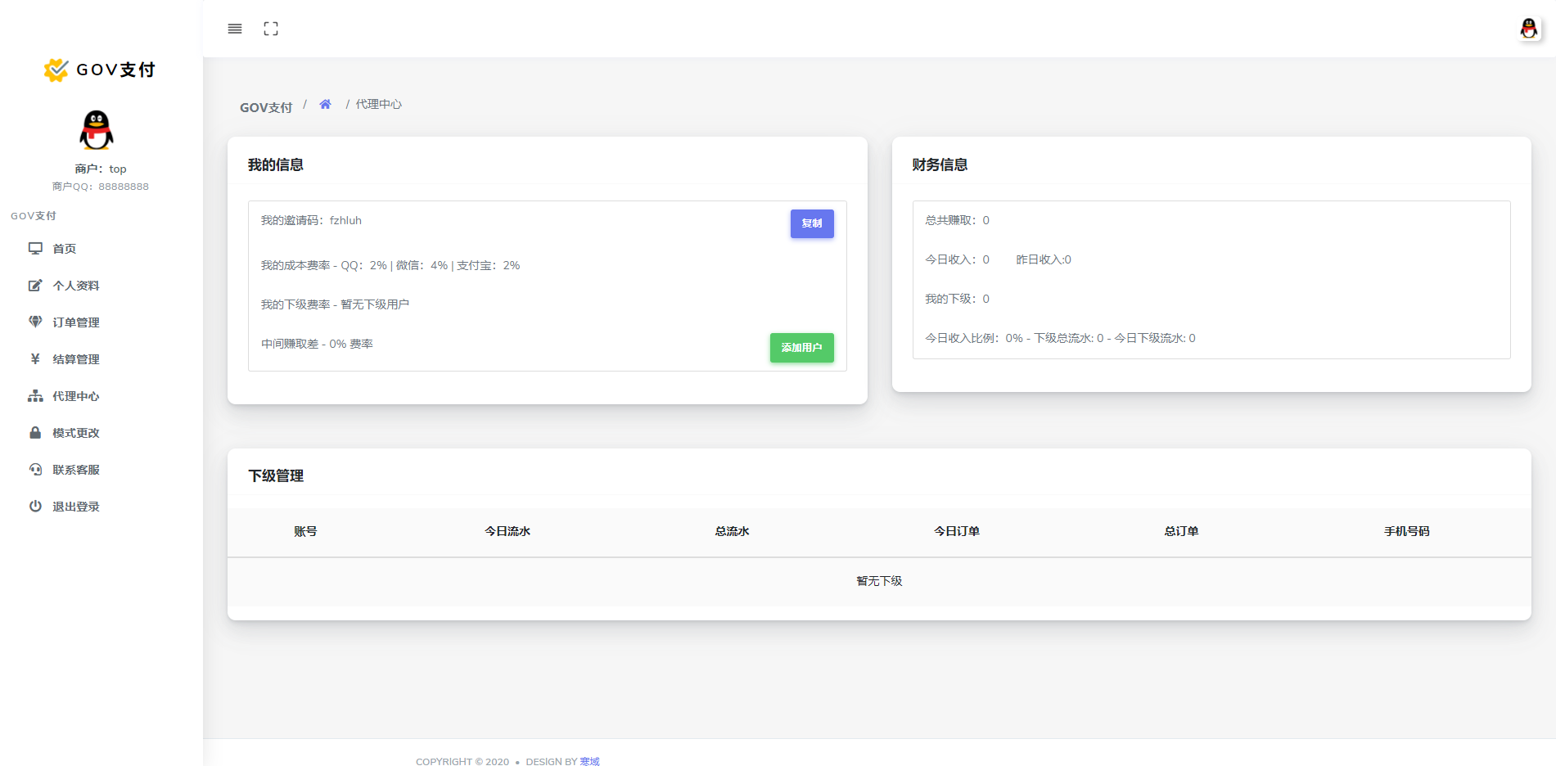Image resolution: width=1556 pixels, height=766 pixels.
Task: Toggle the sidebar hamburger menu icon
Action: point(235,29)
